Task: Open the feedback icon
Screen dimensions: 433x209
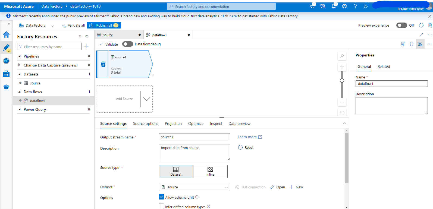Action: [366, 6]
